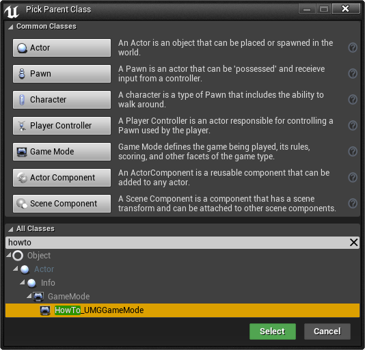Click the help icon beside the Actor description
Viewport: 365px width, 350px height.
pos(353,48)
